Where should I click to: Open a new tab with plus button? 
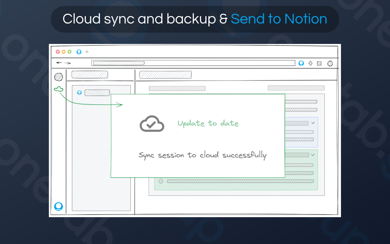(x=87, y=52)
